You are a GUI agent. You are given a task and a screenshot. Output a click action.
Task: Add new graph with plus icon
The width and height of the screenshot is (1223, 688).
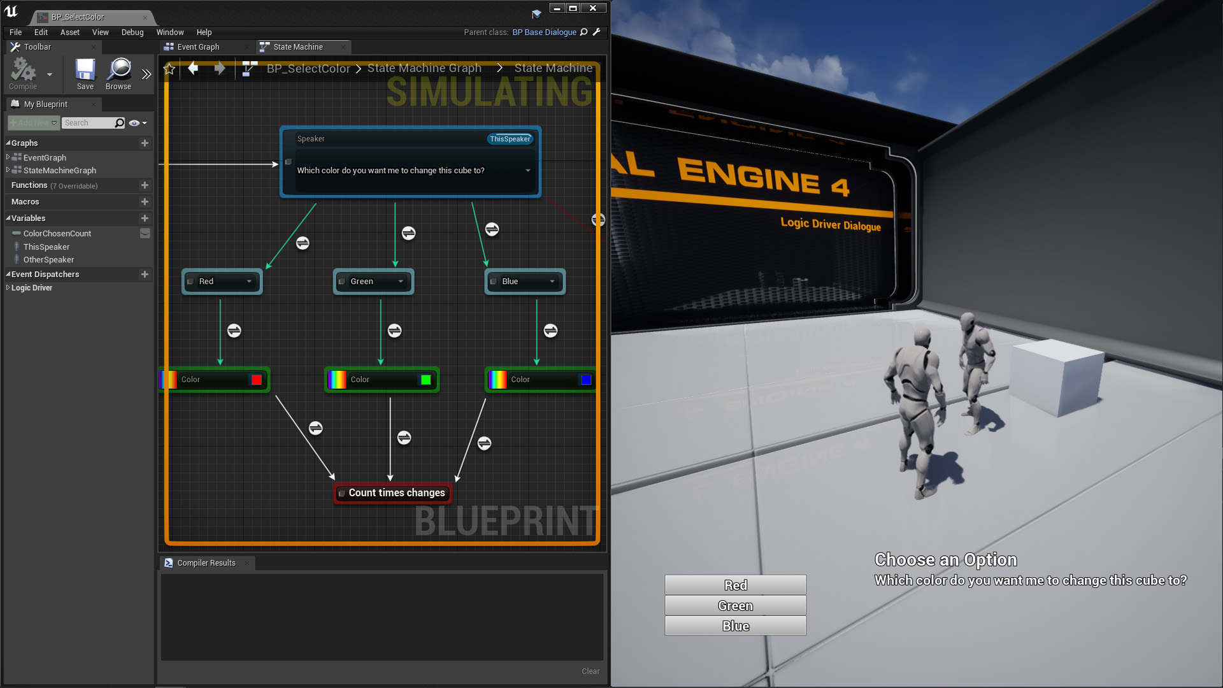(x=145, y=143)
